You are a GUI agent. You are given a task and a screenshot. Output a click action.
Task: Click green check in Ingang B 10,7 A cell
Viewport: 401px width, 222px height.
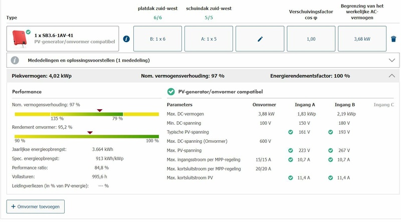(x=331, y=159)
